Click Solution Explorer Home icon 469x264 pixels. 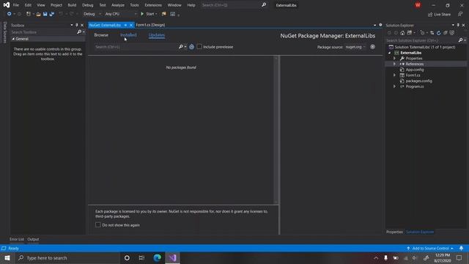point(402,33)
